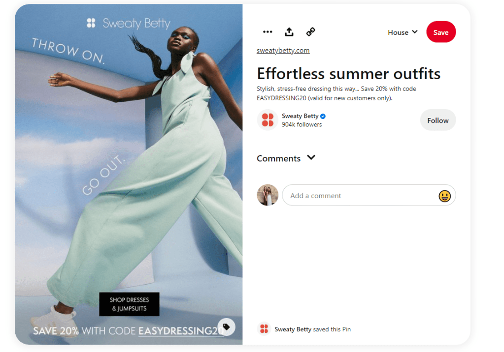Viewport: 504px width, 352px height.
Task: Click Shop Dresses & Jumpsuits banner
Action: pyautogui.click(x=129, y=304)
